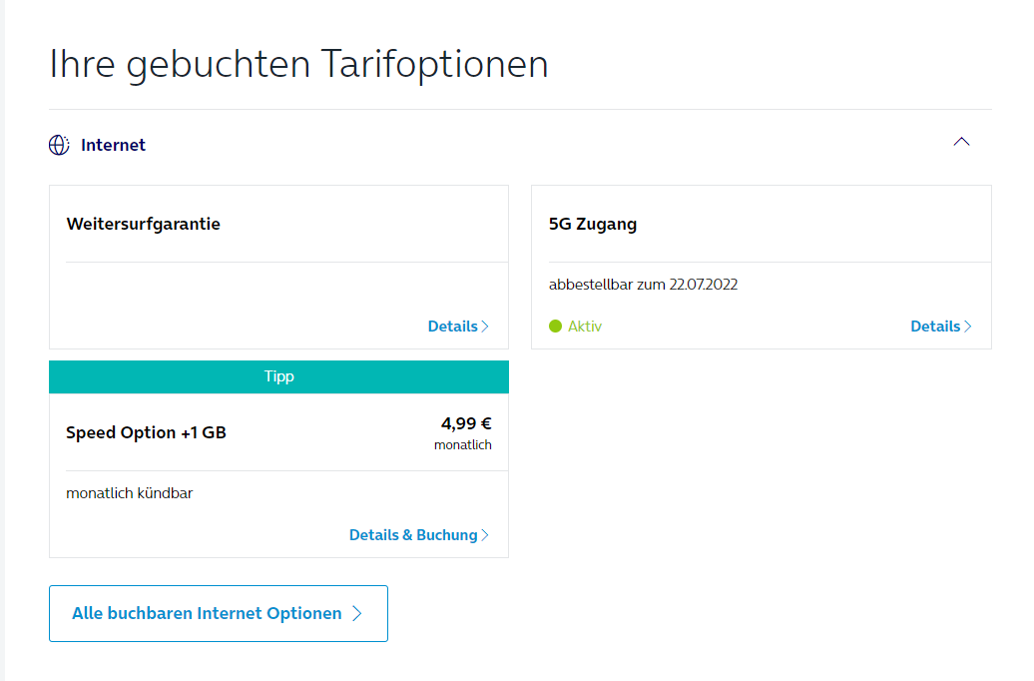Click the arrow icon next to 5G Zugang Details
This screenshot has width=1034, height=681.
[967, 326]
